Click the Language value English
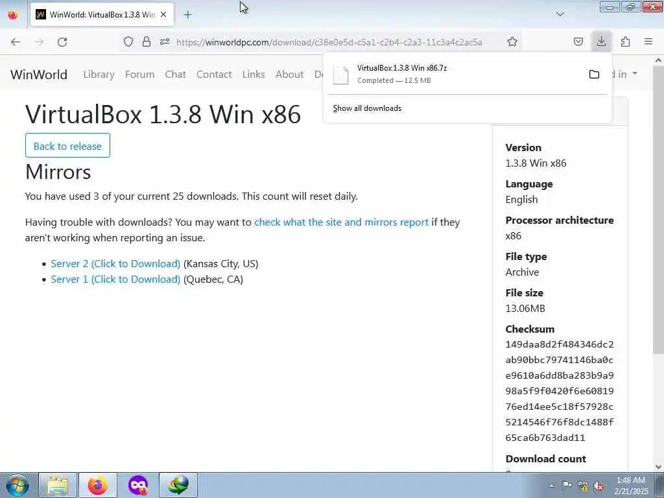Viewport: 664px width, 498px height. point(522,200)
